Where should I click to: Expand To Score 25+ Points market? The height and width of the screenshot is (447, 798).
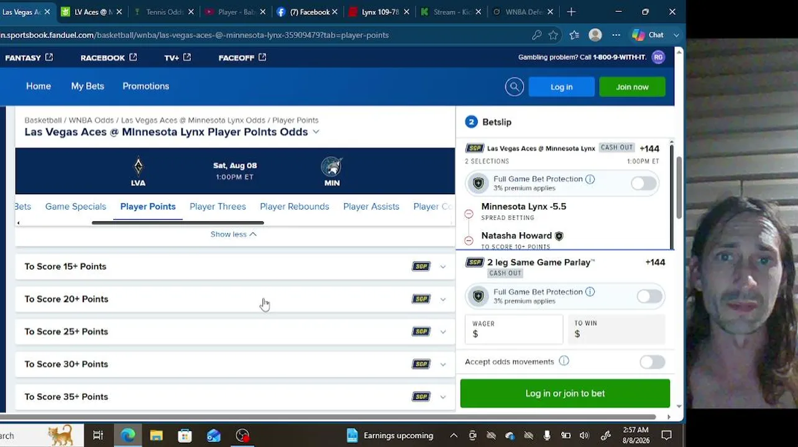click(x=443, y=332)
